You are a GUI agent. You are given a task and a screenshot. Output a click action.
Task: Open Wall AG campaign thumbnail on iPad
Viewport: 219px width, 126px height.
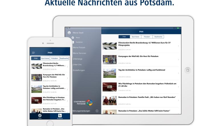click(109, 60)
